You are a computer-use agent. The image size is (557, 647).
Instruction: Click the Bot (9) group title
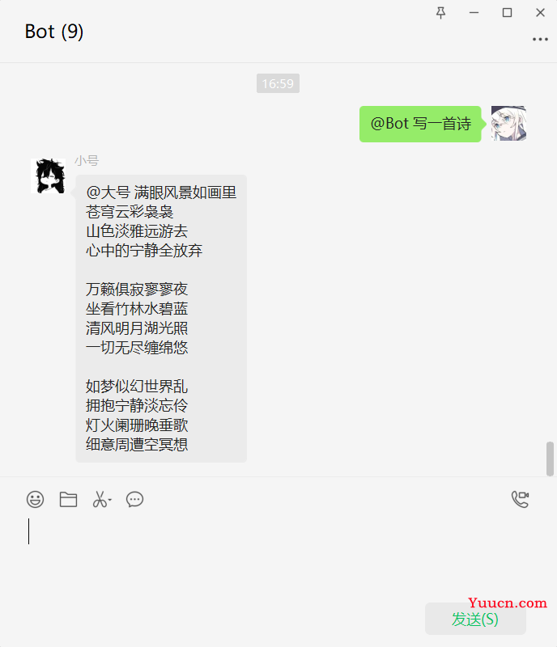[x=54, y=32]
